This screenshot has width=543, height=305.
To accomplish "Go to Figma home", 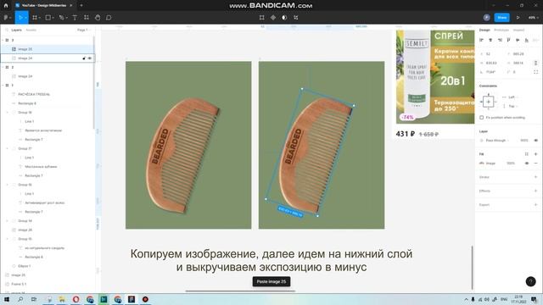I will 6,5.
